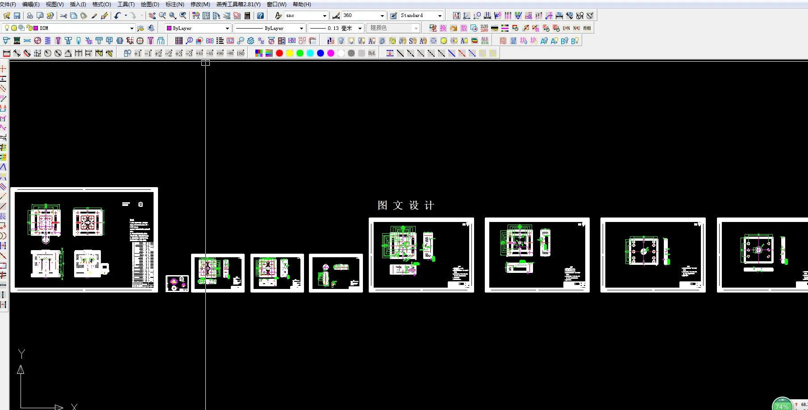The image size is (808, 410).
Task: Click the Layer Previous icon
Action: [151, 28]
